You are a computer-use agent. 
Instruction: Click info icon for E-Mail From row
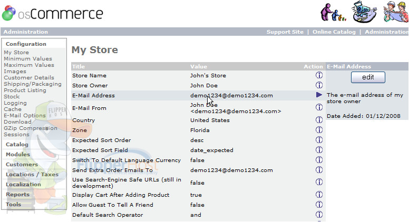[319, 107]
